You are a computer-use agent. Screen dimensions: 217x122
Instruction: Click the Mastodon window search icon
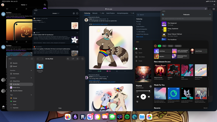[45, 5]
